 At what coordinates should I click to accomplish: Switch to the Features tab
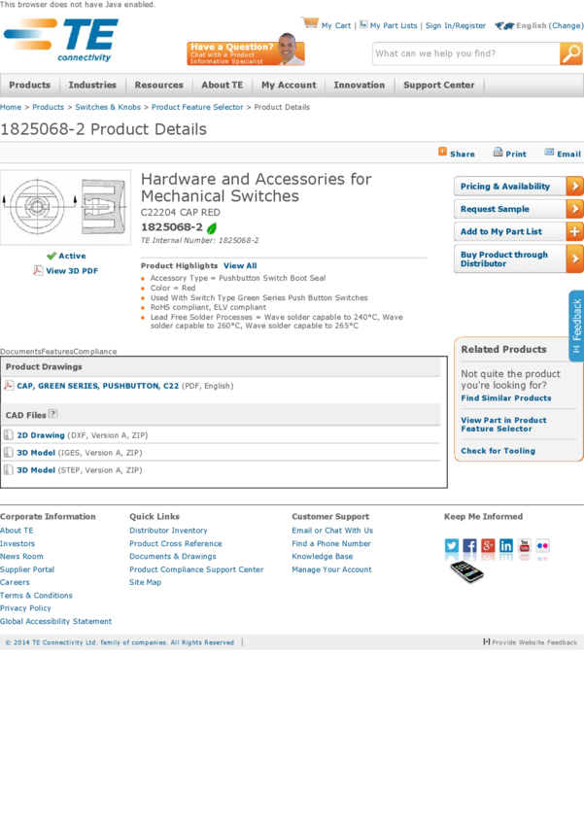pyautogui.click(x=57, y=352)
